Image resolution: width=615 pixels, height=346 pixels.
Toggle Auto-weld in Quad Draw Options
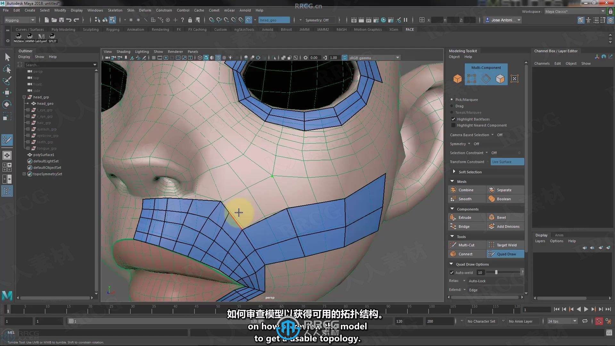click(x=452, y=272)
